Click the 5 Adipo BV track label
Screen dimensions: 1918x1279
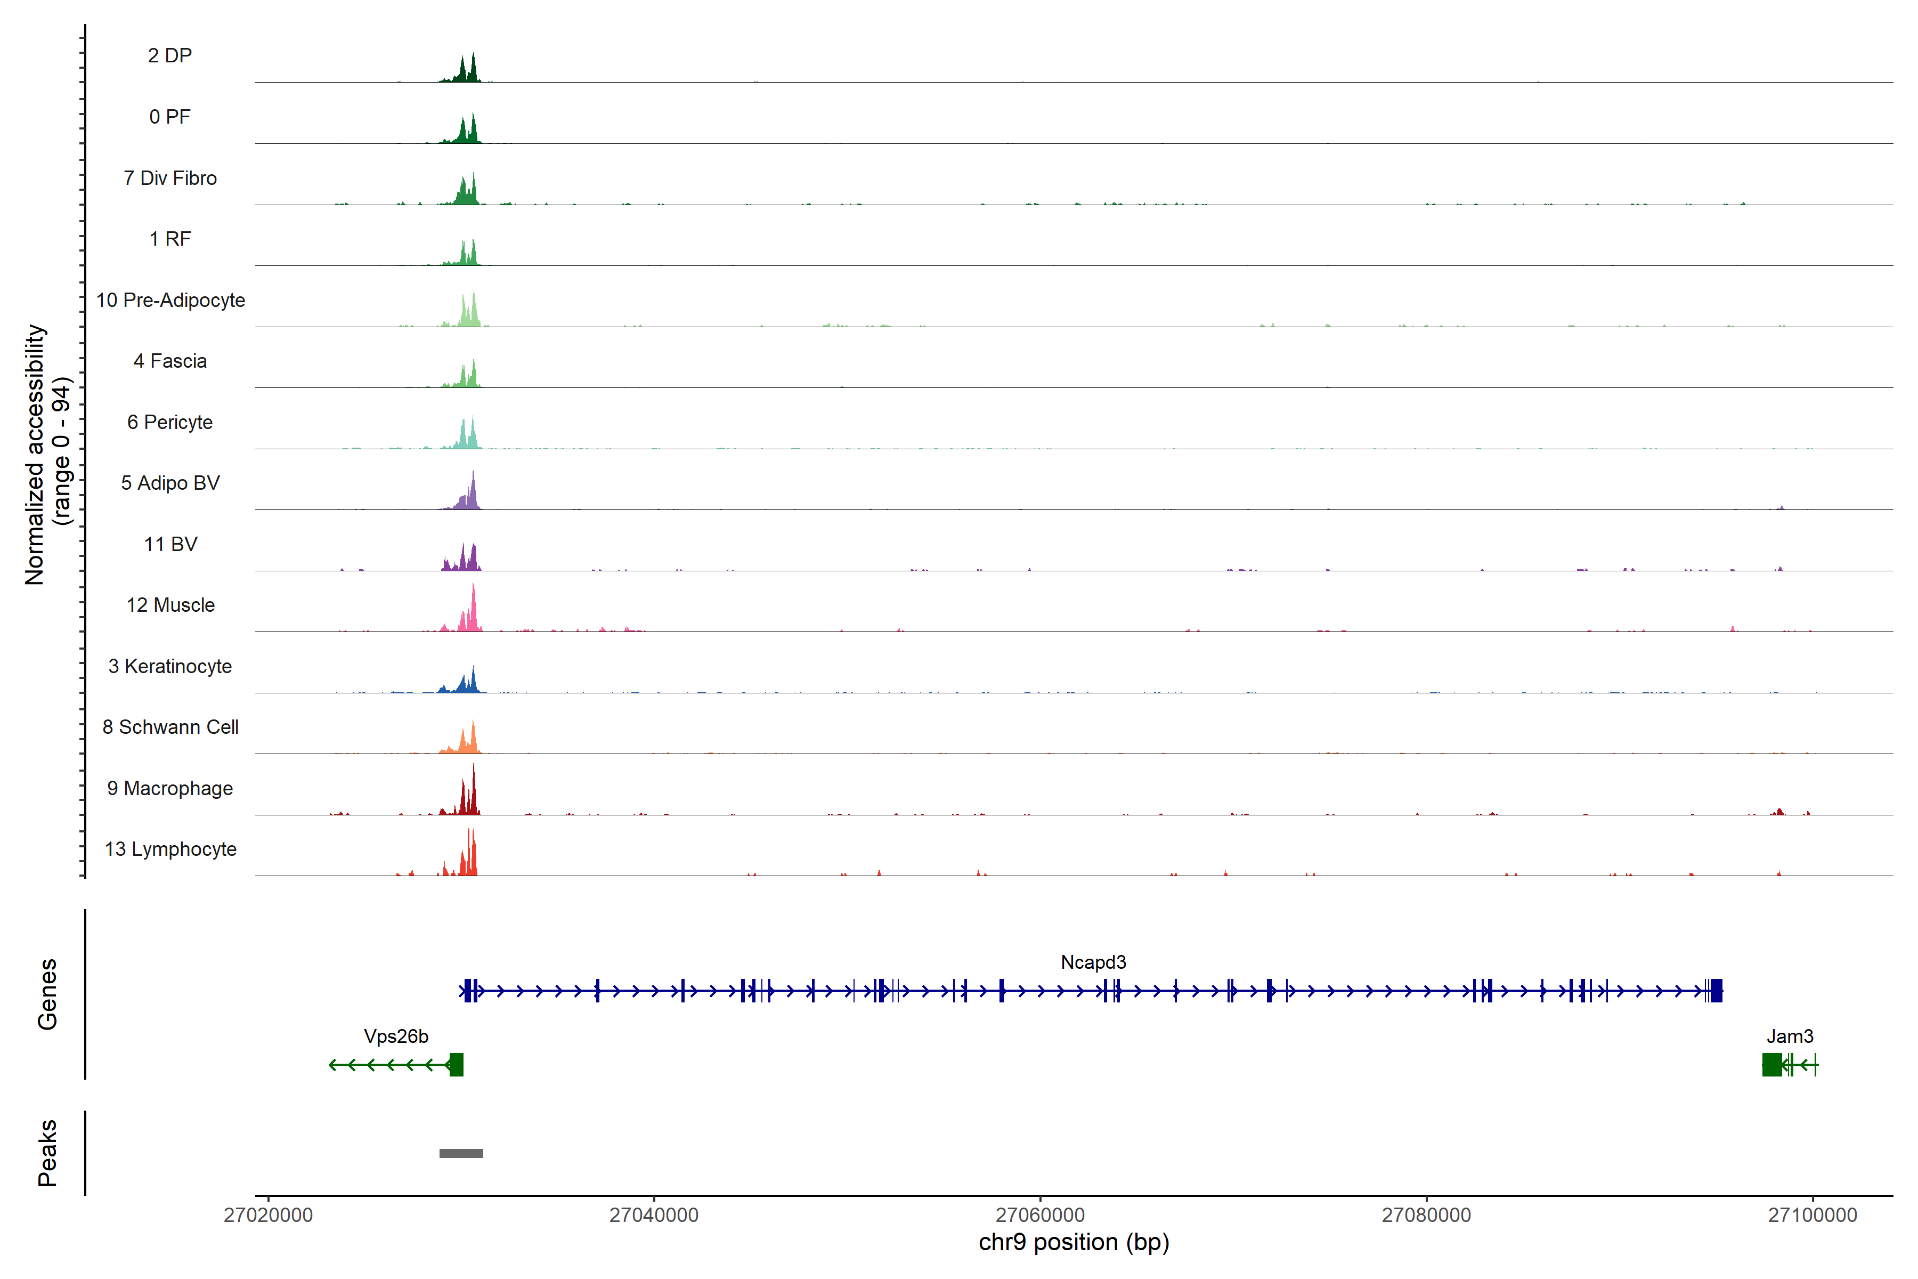point(170,483)
